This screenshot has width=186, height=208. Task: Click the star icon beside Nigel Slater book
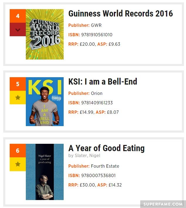(18, 164)
